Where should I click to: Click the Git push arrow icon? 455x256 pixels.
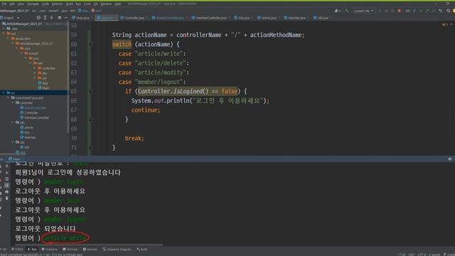click(x=427, y=11)
